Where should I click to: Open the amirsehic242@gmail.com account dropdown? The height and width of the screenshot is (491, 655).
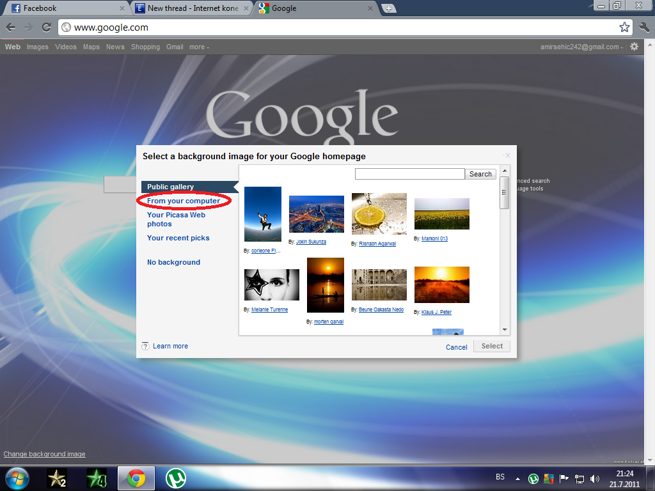pos(580,47)
